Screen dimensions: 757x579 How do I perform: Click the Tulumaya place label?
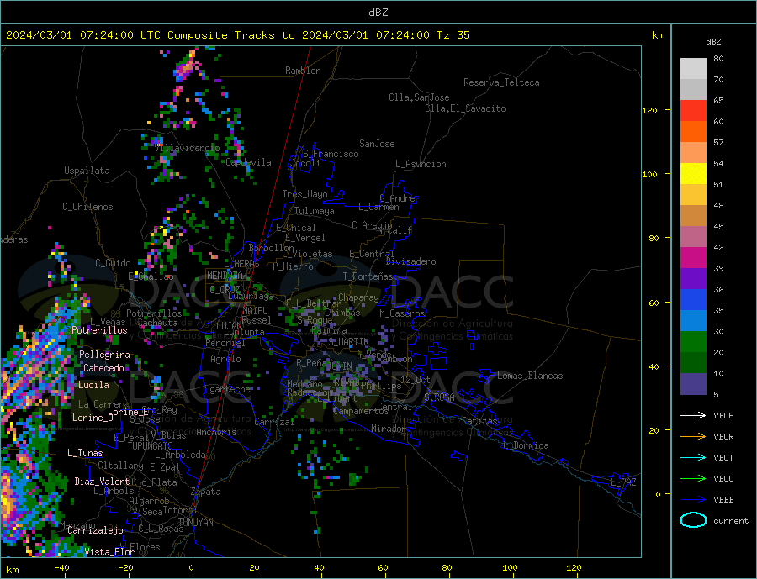point(315,211)
